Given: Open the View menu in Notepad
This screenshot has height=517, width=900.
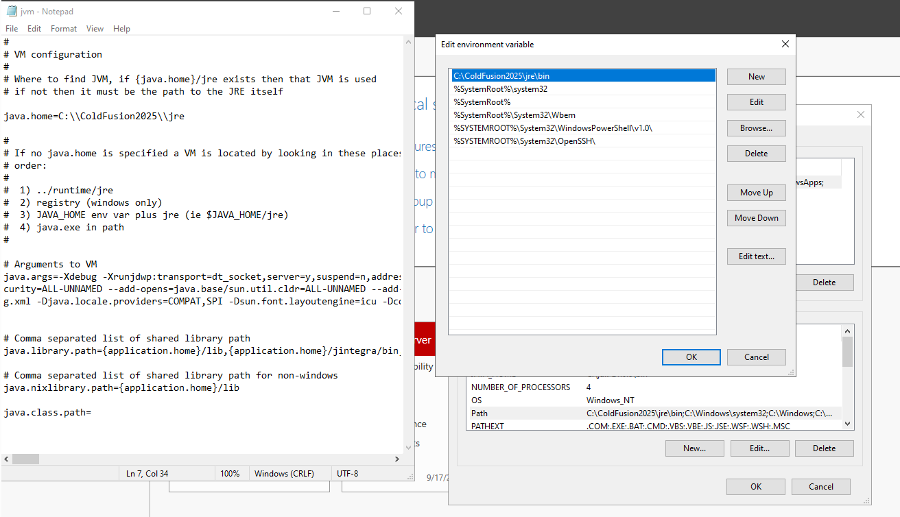Looking at the screenshot, I should (95, 29).
